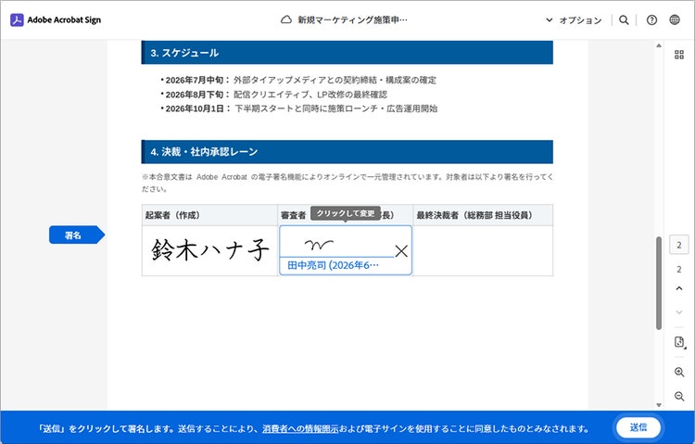Click the total page count below page box
The width and height of the screenshot is (695, 444).
point(679,269)
